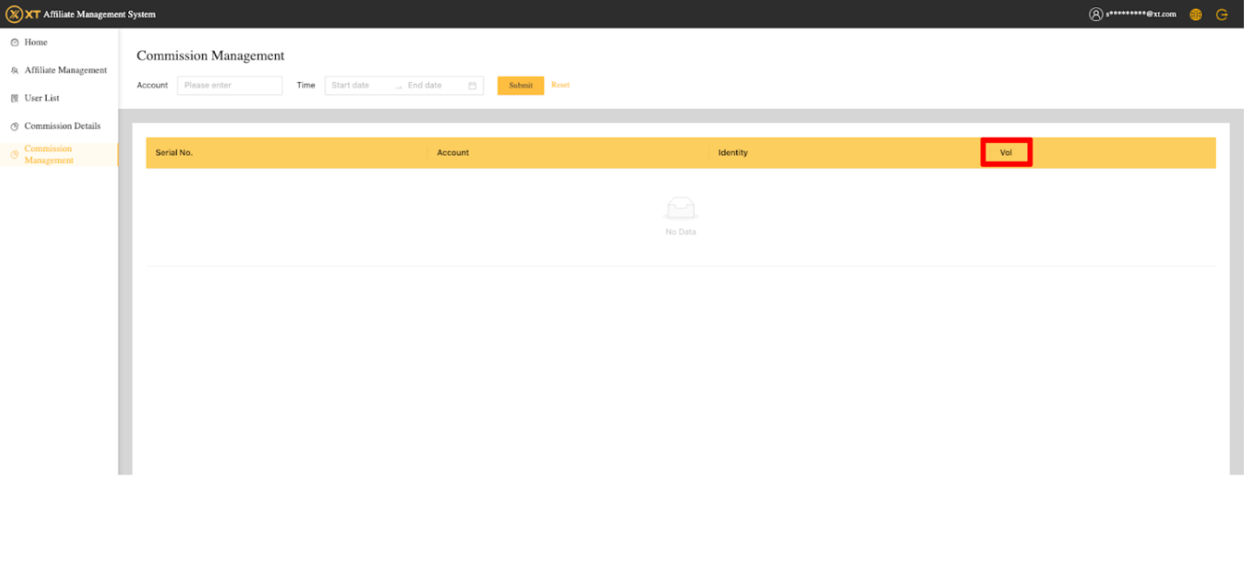Click the Reset link

(561, 85)
